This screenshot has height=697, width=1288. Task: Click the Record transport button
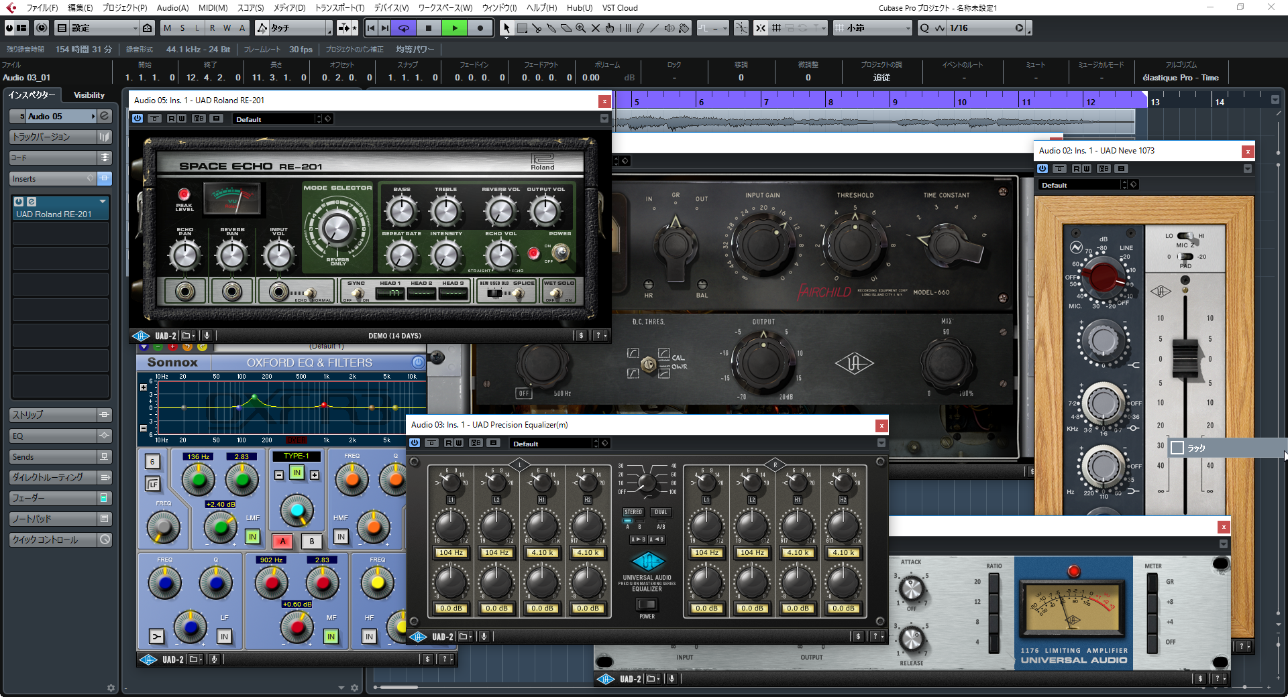480,28
